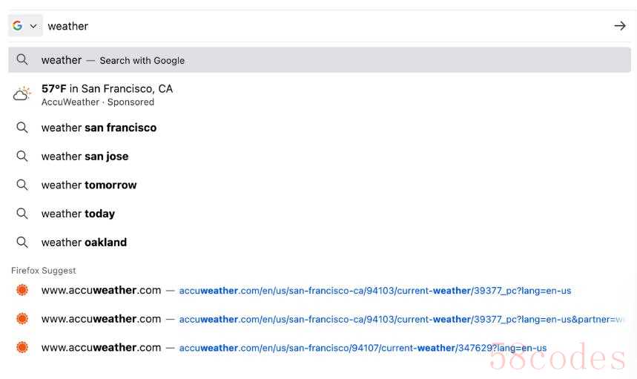
Task: Pick the "weather san jose" suggestion
Action: (85, 156)
